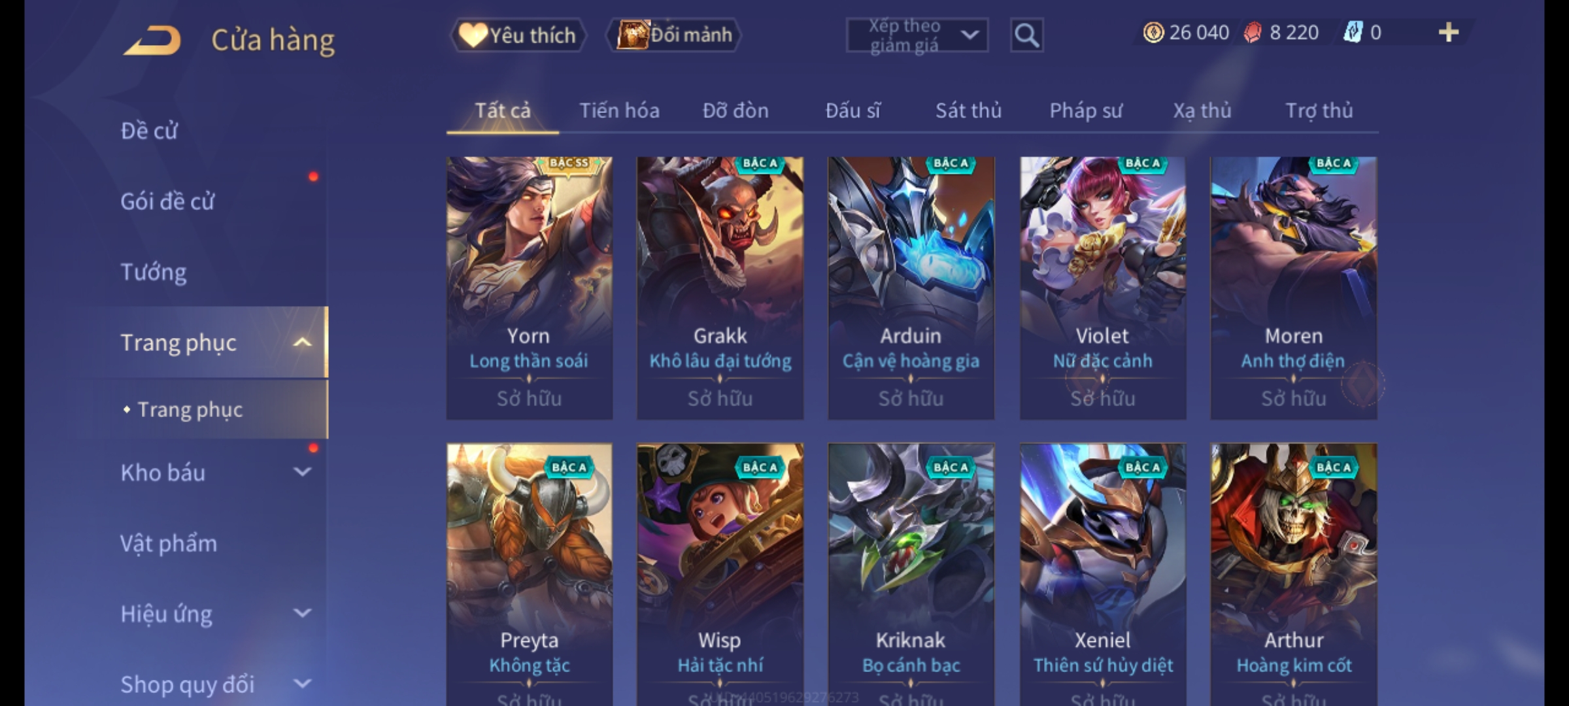The height and width of the screenshot is (706, 1569).
Task: Open Gói đề cử in the sidebar
Action: point(167,201)
